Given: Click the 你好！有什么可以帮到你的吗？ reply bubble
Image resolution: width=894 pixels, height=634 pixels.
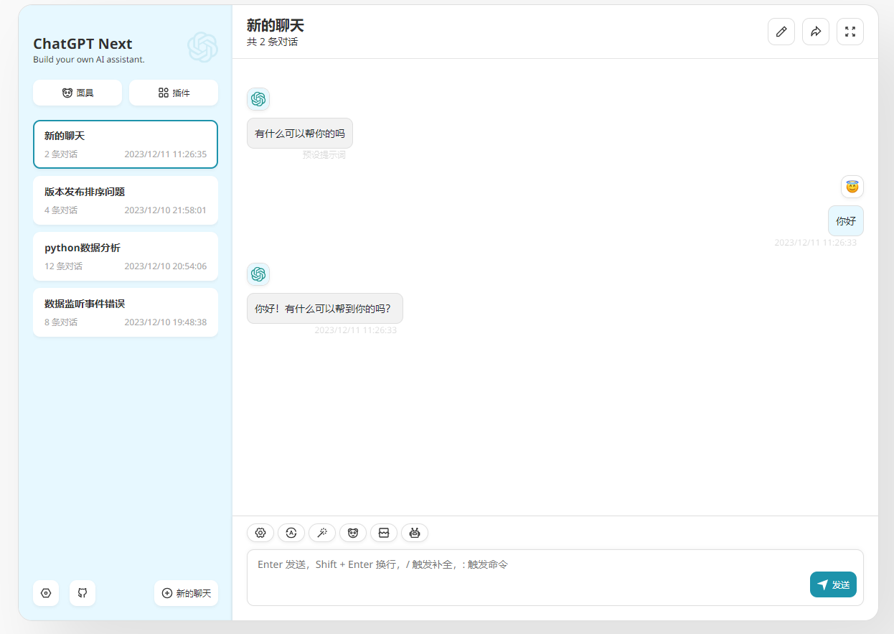Looking at the screenshot, I should [325, 309].
